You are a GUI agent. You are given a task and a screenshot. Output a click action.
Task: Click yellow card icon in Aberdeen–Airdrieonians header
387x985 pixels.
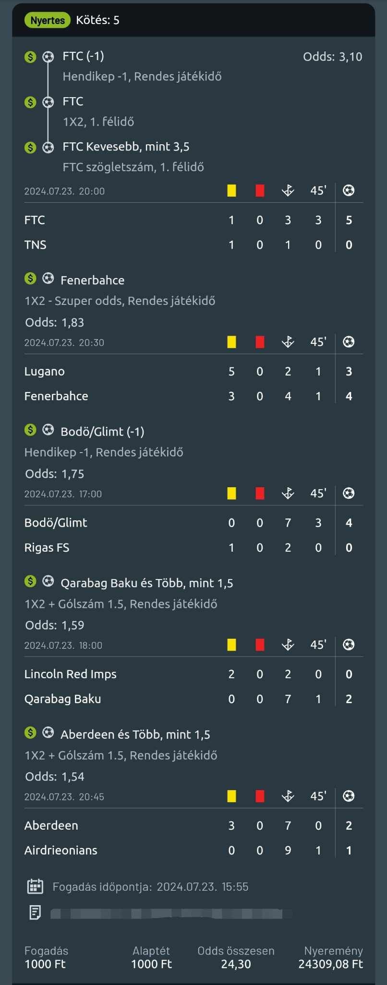(231, 796)
